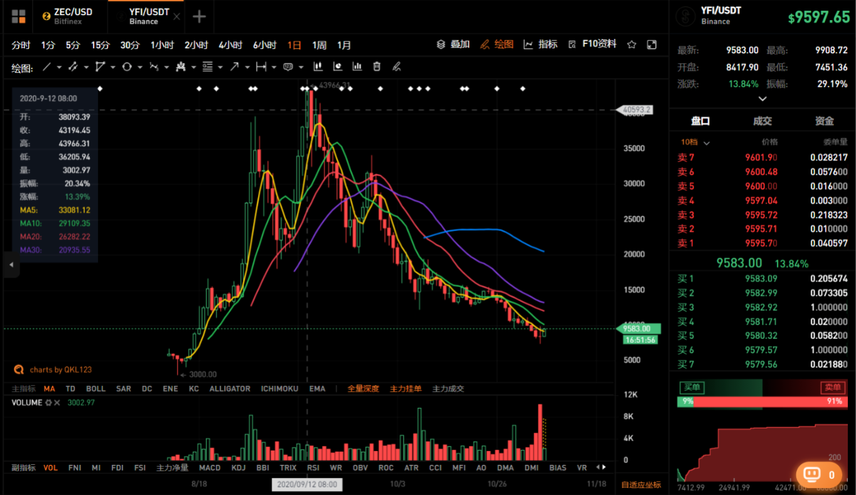Select the circle shape drawing tool
The width and height of the screenshot is (856, 495).
127,66
